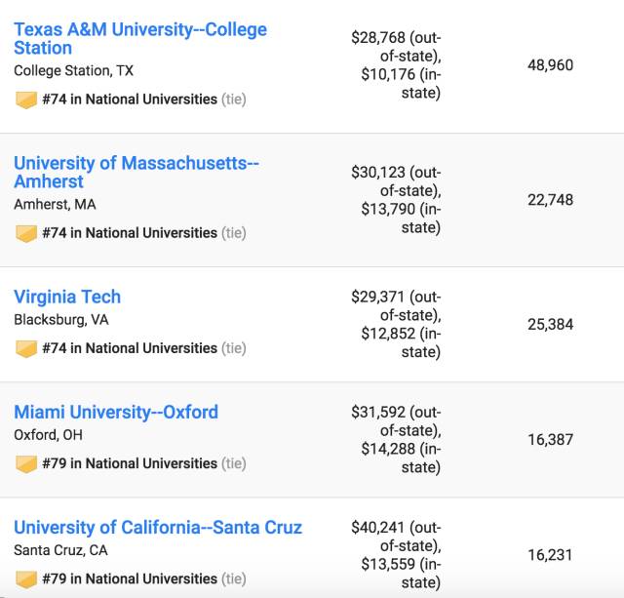Click UC Santa Cruz #79 National Universities text

130,579
